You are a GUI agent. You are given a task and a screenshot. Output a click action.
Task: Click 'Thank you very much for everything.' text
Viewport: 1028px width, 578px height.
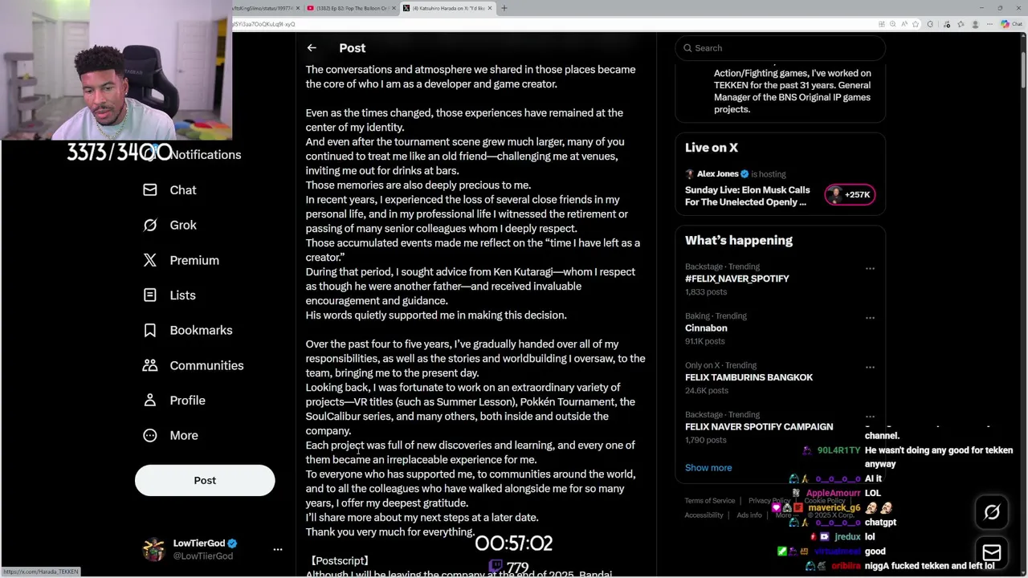[390, 532]
